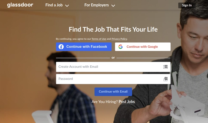Open the Terms of Use link

[99, 39]
